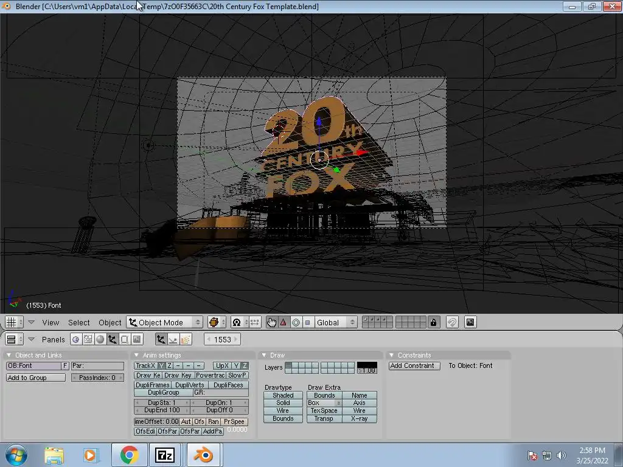
Task: Click the OB:Font name field
Action: [x=34, y=365]
